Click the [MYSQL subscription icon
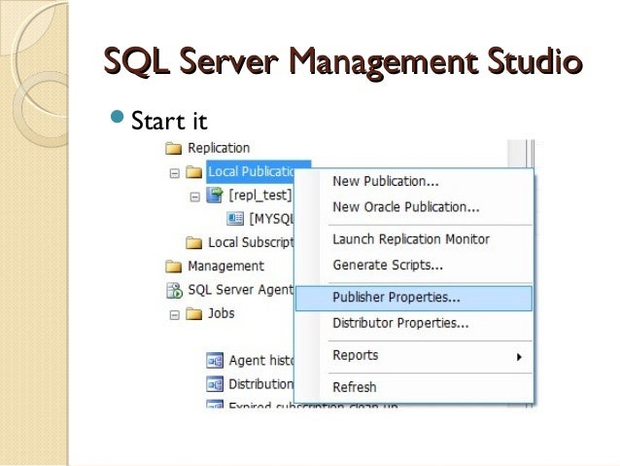 tap(235, 219)
